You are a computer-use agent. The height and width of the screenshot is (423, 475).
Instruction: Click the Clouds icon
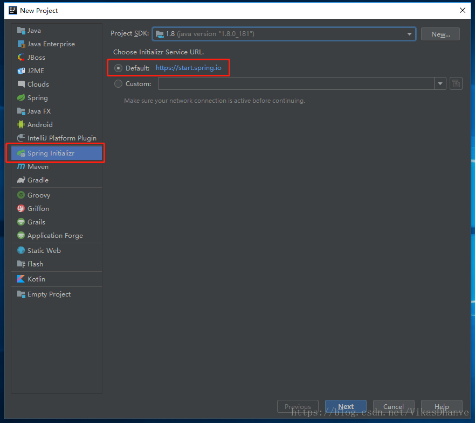21,84
